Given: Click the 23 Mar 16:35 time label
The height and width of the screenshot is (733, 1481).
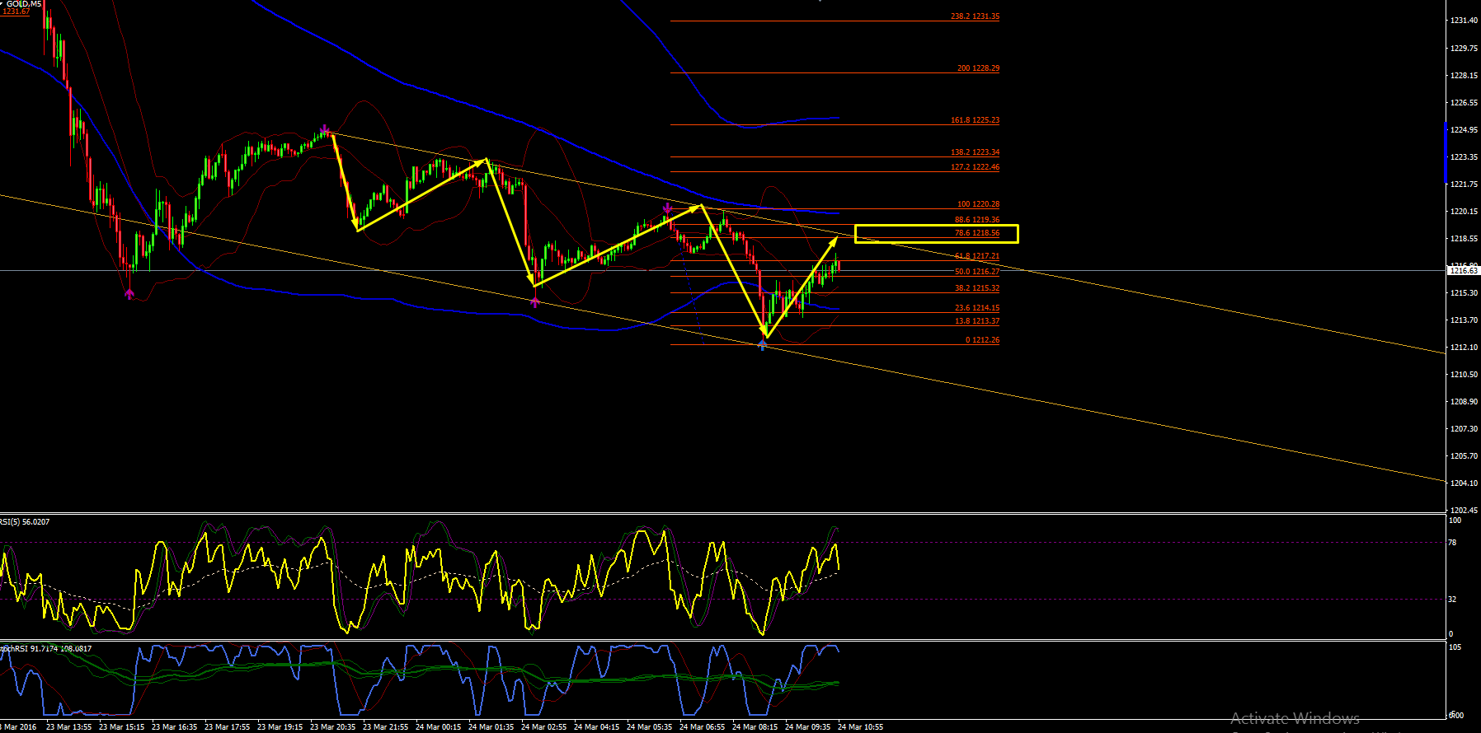Looking at the screenshot, I should [175, 727].
